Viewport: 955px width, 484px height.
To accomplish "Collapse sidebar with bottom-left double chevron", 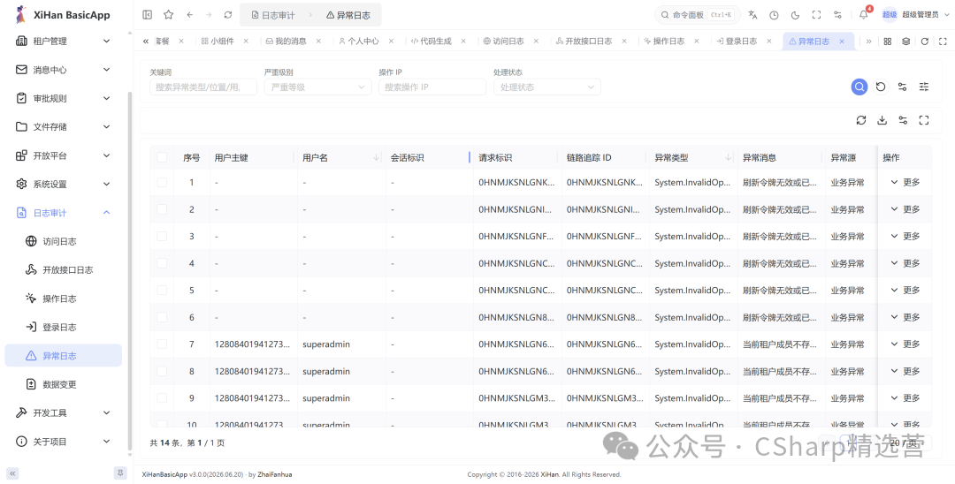I will pyautogui.click(x=12, y=473).
